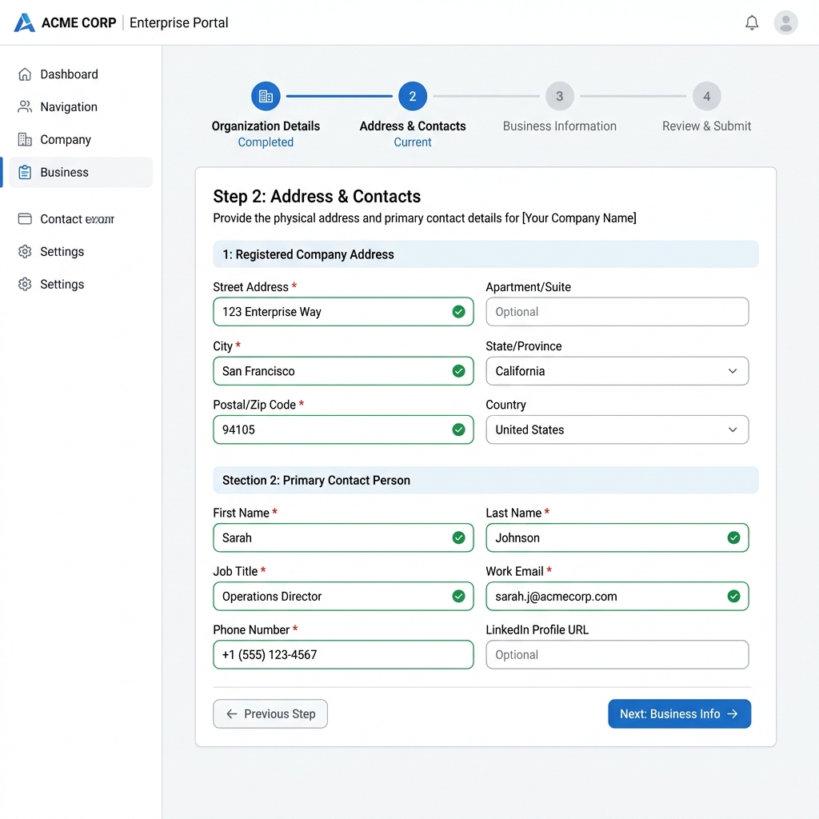Image resolution: width=819 pixels, height=819 pixels.
Task: Open the Navigation menu item
Action: (x=81, y=107)
